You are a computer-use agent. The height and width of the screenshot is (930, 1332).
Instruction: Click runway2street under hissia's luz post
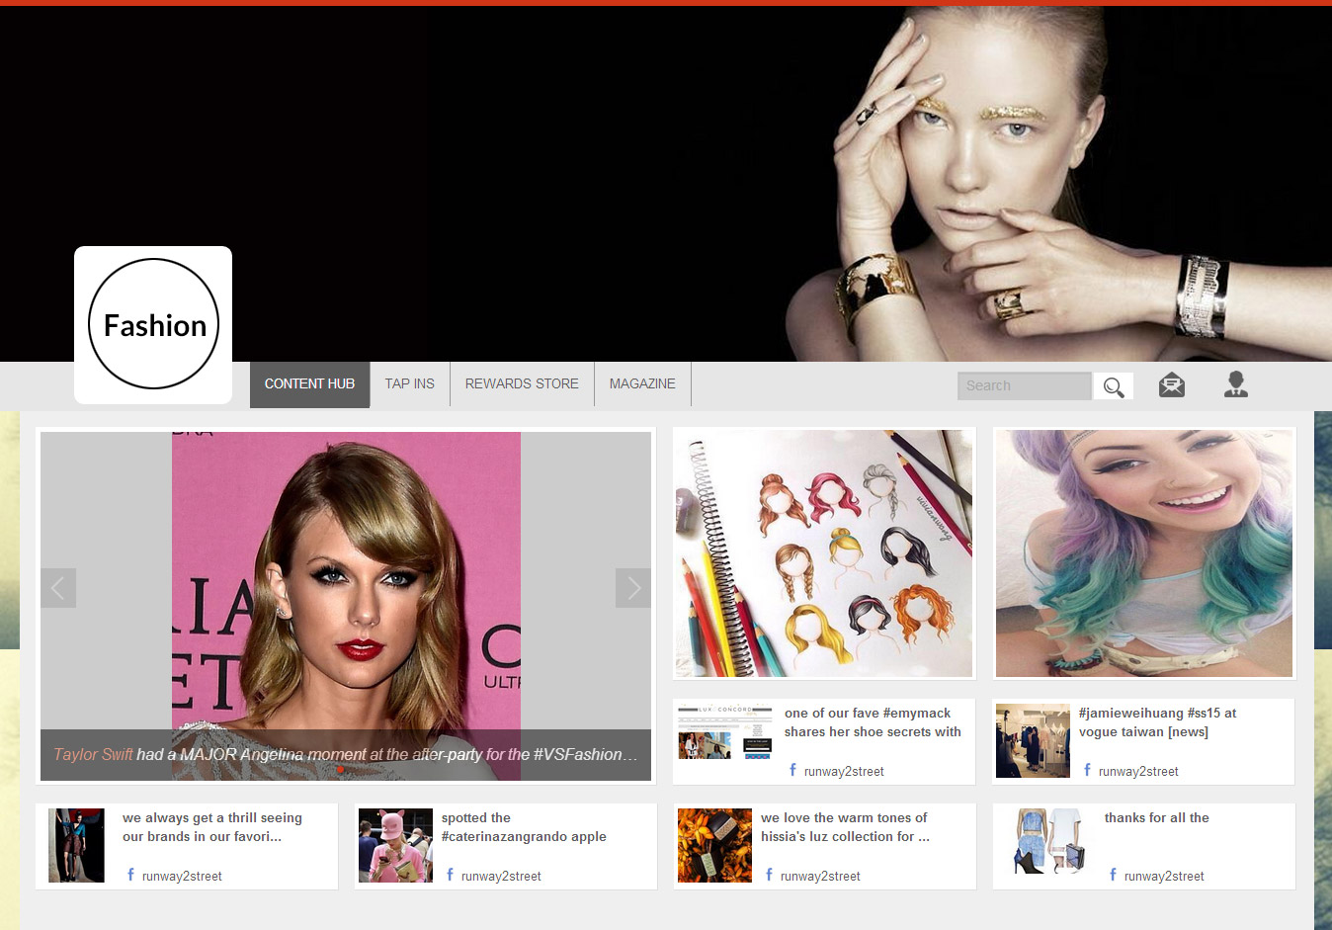coord(820,877)
